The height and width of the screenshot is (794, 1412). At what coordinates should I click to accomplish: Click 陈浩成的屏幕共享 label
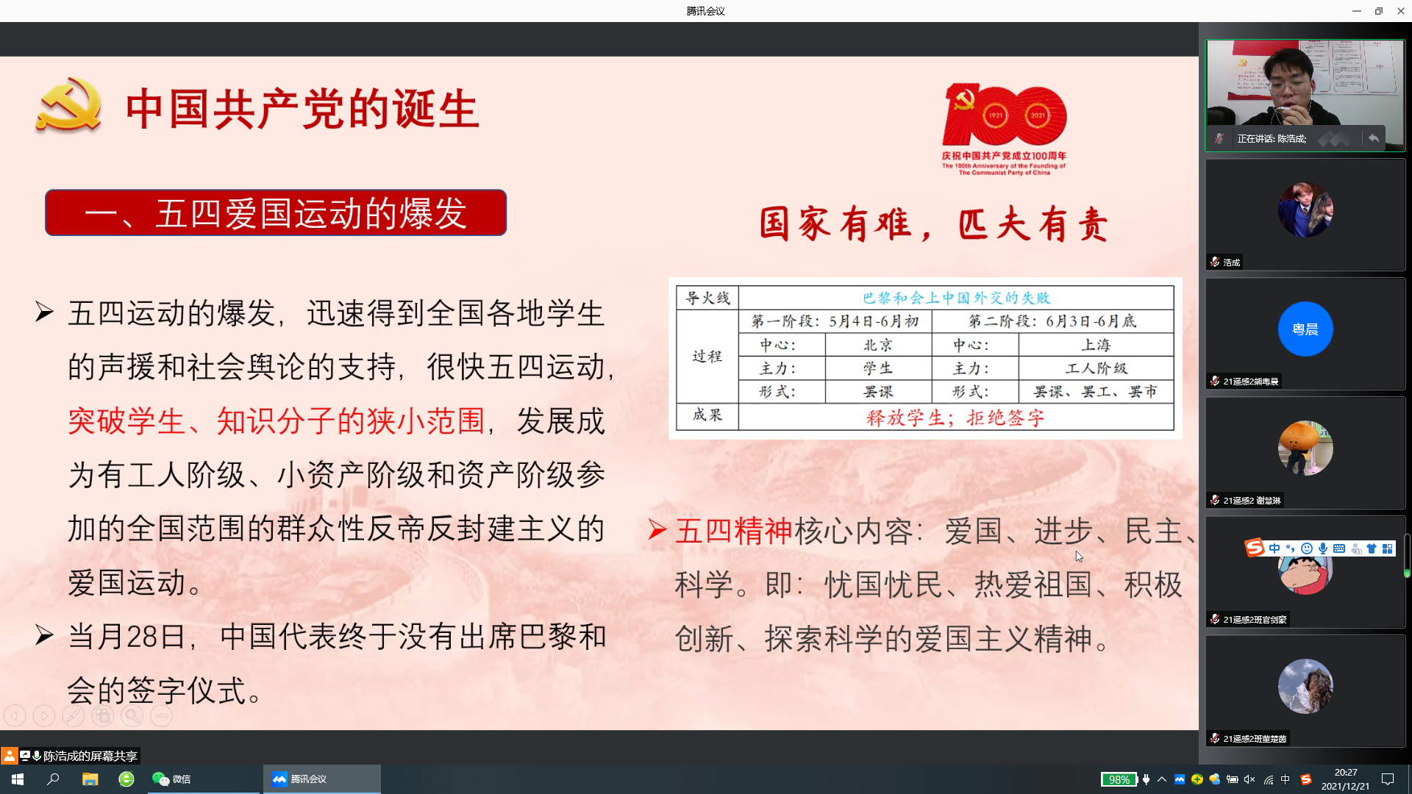pos(90,756)
